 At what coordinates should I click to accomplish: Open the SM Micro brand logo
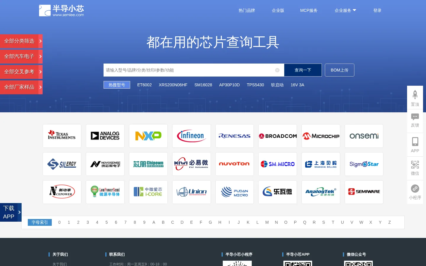point(277,164)
